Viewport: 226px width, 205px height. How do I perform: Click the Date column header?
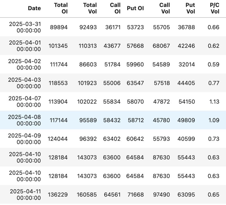coord(34,8)
